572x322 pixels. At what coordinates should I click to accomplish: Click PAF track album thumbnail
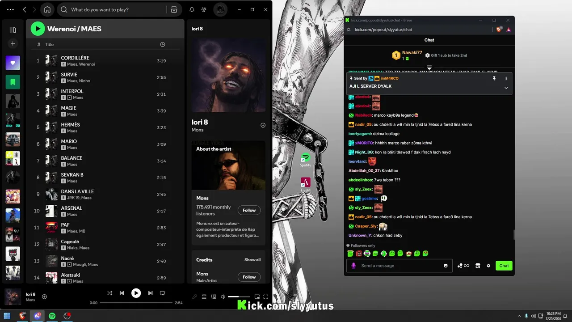[x=51, y=228]
